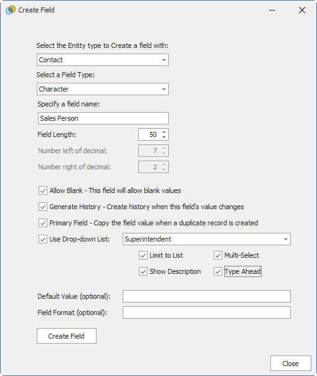Focus the Field Format text box
The image size is (317, 376).
pos(207,313)
